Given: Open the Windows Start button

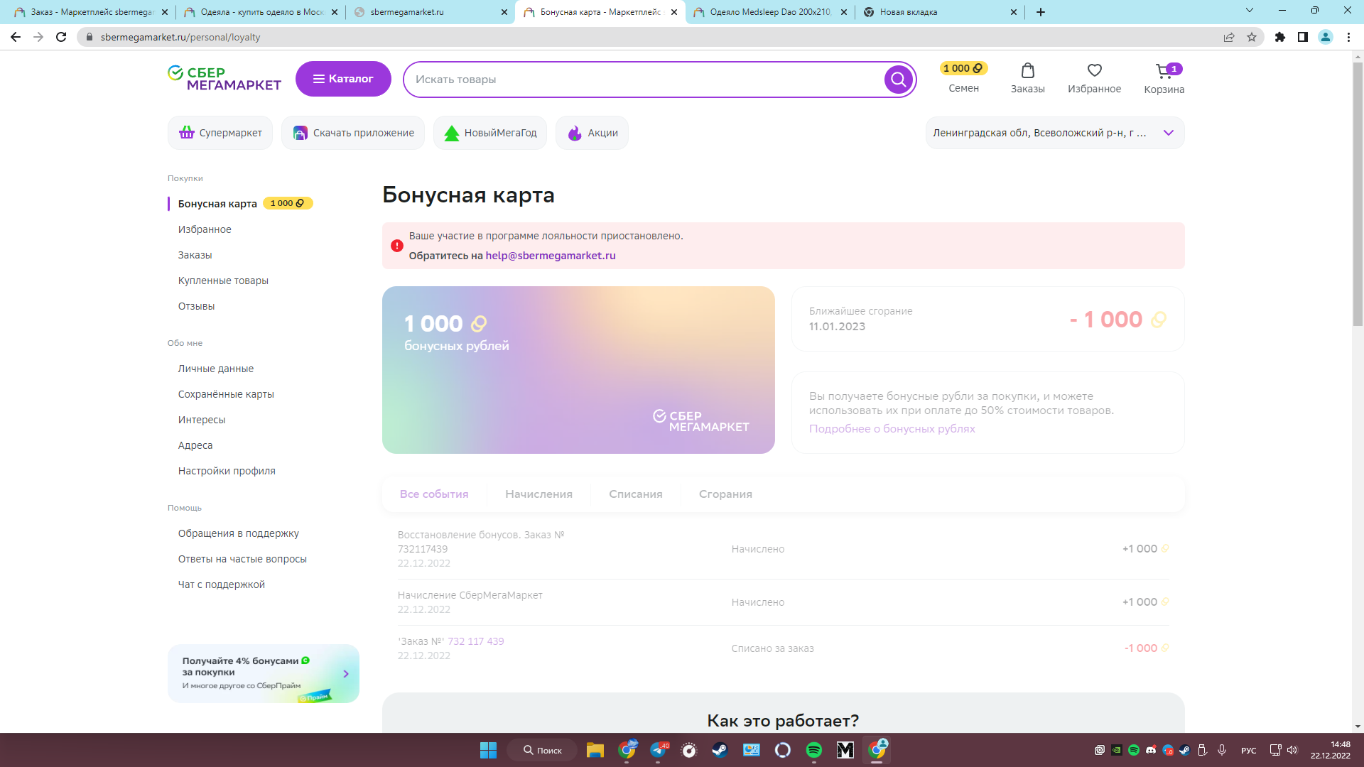Looking at the screenshot, I should click(489, 750).
